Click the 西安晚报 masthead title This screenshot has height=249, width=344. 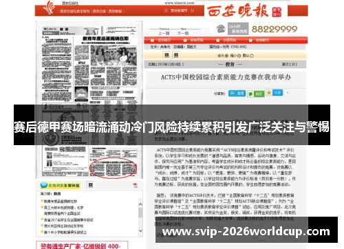pos(237,11)
